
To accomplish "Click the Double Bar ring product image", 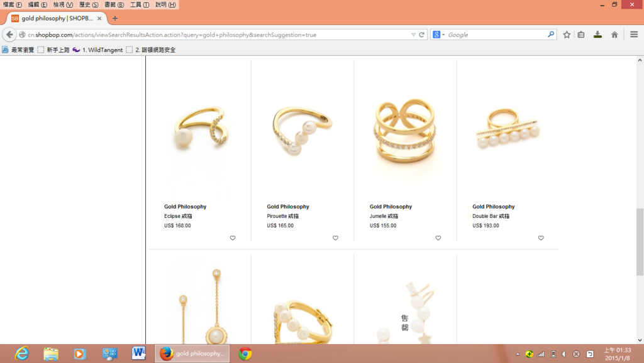I will (x=508, y=129).
